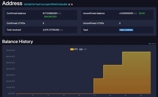The width and height of the screenshot is (158, 97).
Task: Show the address QR code icon
Action: coord(69,4)
